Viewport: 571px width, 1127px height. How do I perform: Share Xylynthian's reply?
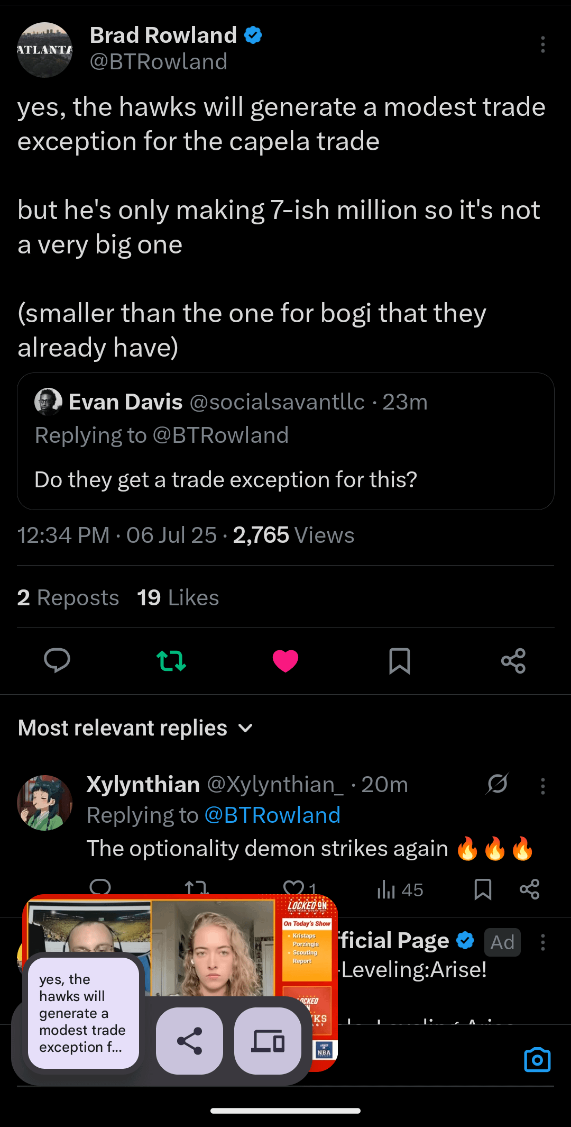point(529,889)
